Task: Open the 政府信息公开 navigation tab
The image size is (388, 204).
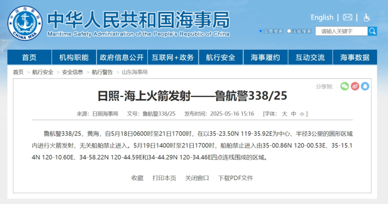Action: tap(122, 57)
